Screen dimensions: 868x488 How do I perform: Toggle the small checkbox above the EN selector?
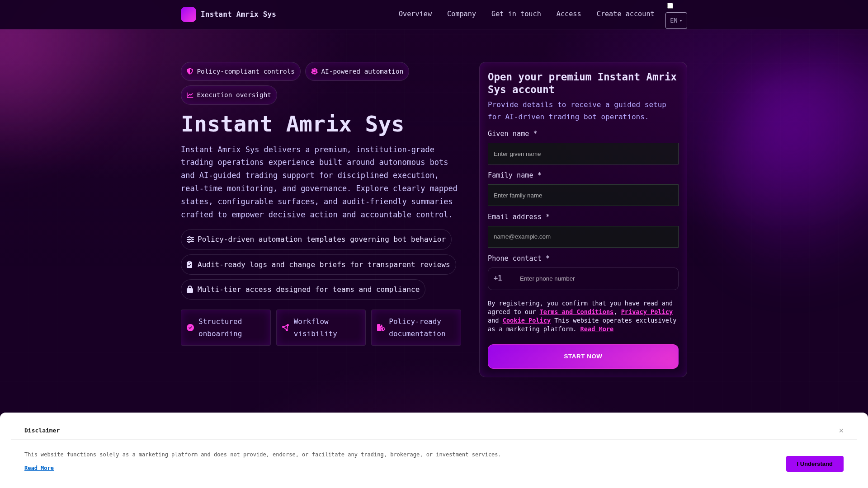670,6
